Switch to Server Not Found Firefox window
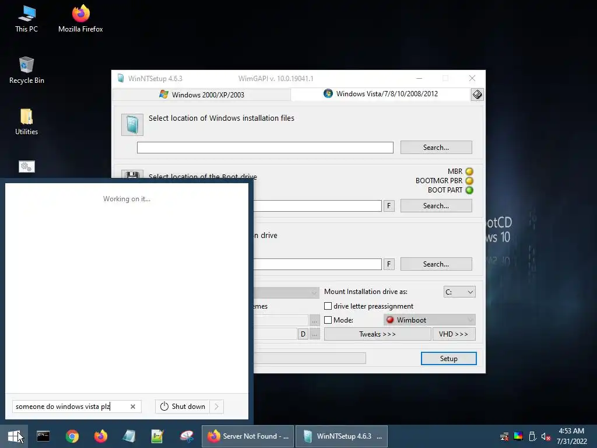 247,436
